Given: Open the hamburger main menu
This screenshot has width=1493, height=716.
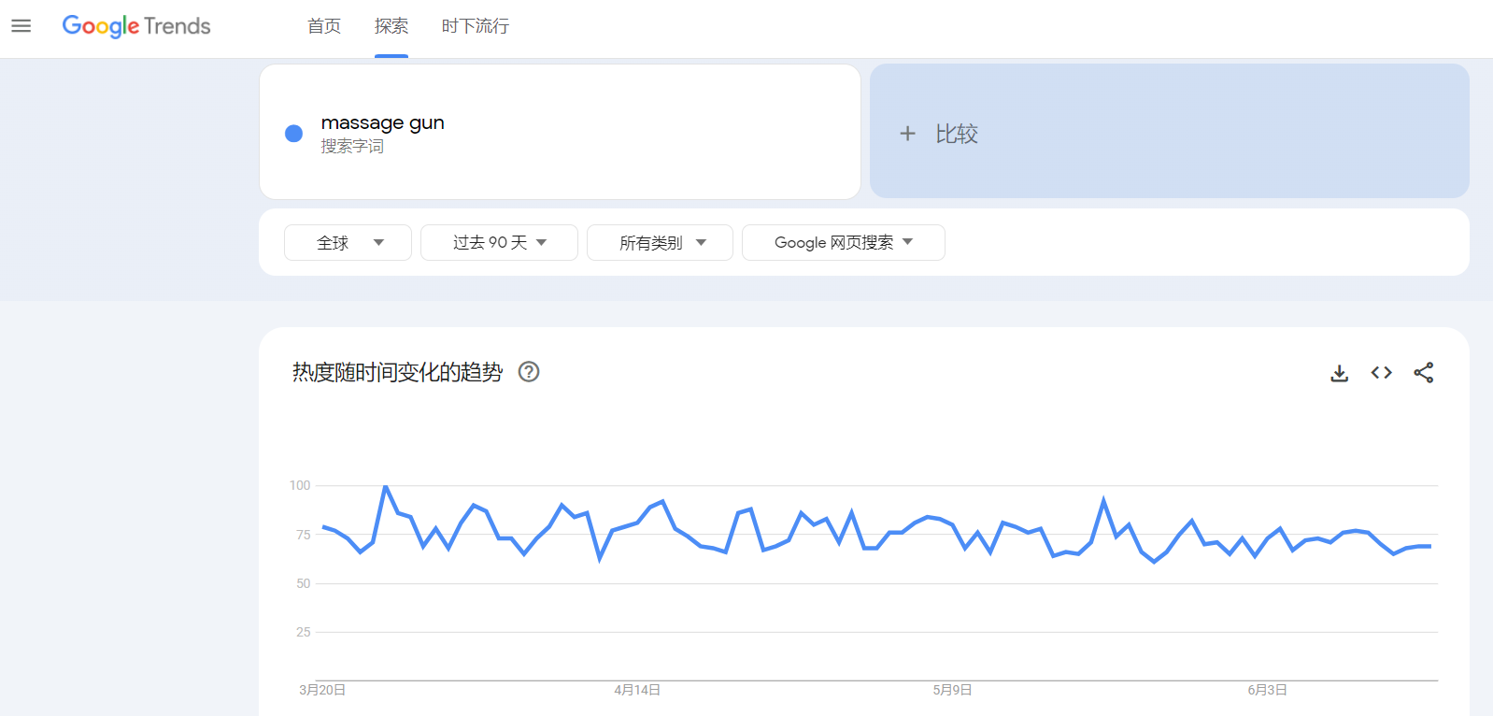Looking at the screenshot, I should tap(21, 26).
